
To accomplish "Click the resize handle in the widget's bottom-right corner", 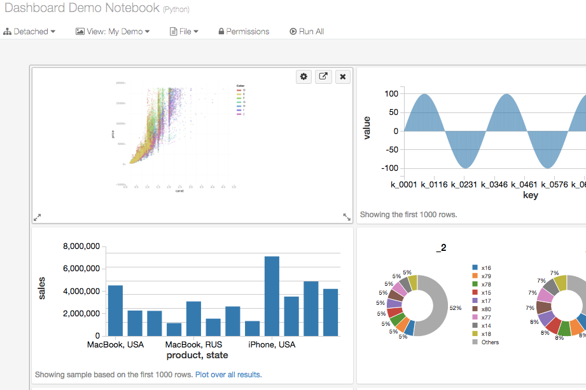I will (347, 217).
